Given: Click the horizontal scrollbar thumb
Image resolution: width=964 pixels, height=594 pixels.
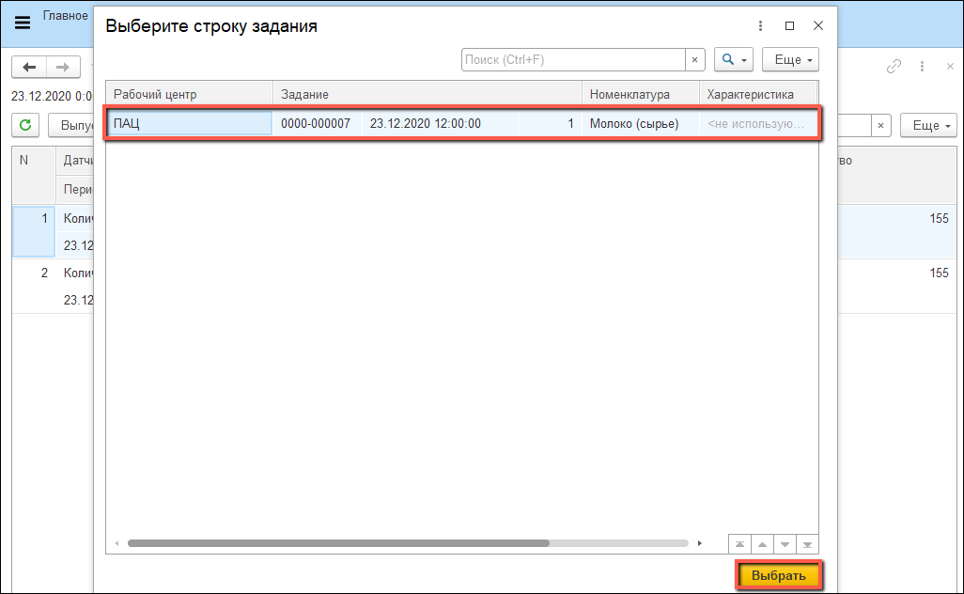Looking at the screenshot, I should [338, 543].
